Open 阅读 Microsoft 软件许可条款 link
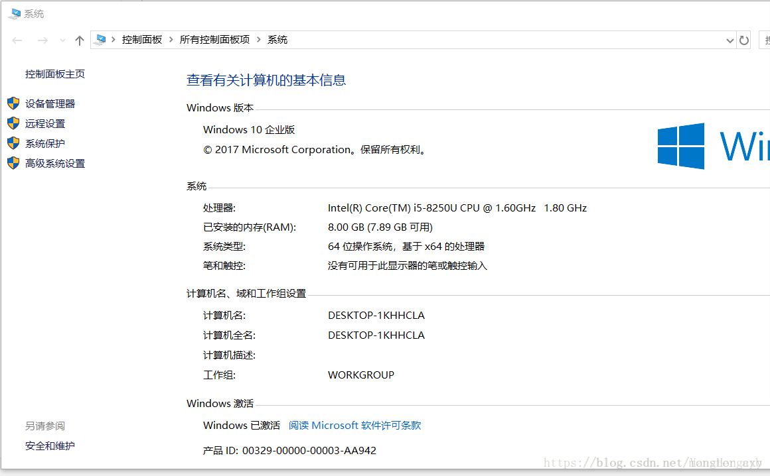Image resolution: width=770 pixels, height=476 pixels. tap(354, 426)
